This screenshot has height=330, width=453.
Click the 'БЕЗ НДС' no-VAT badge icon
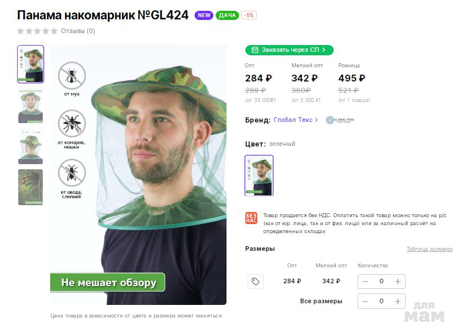pyautogui.click(x=251, y=218)
